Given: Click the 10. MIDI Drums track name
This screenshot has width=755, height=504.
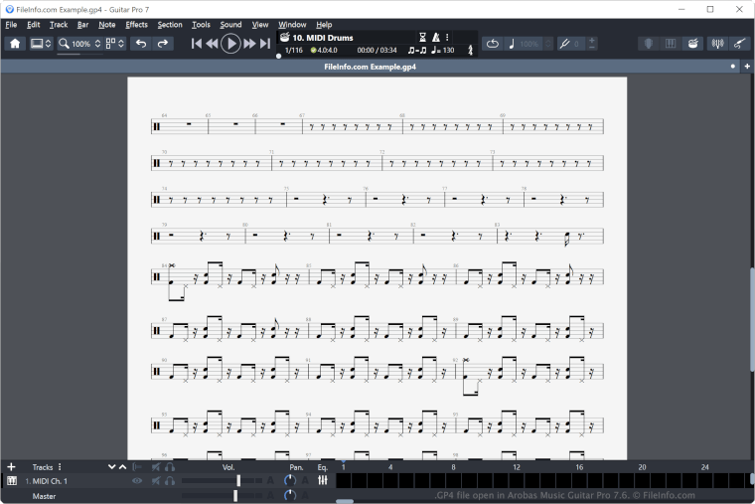Looking at the screenshot, I should (323, 38).
